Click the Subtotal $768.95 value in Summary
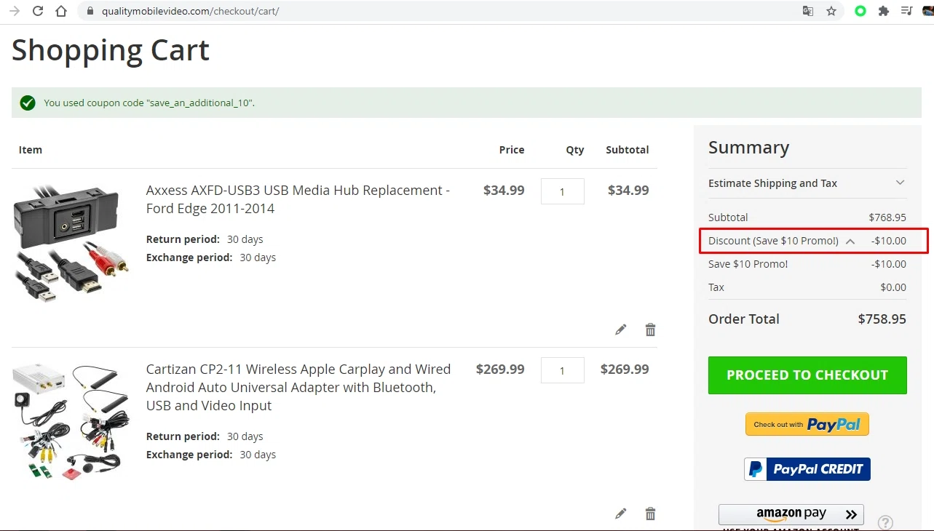The height and width of the screenshot is (531, 934). pos(887,217)
